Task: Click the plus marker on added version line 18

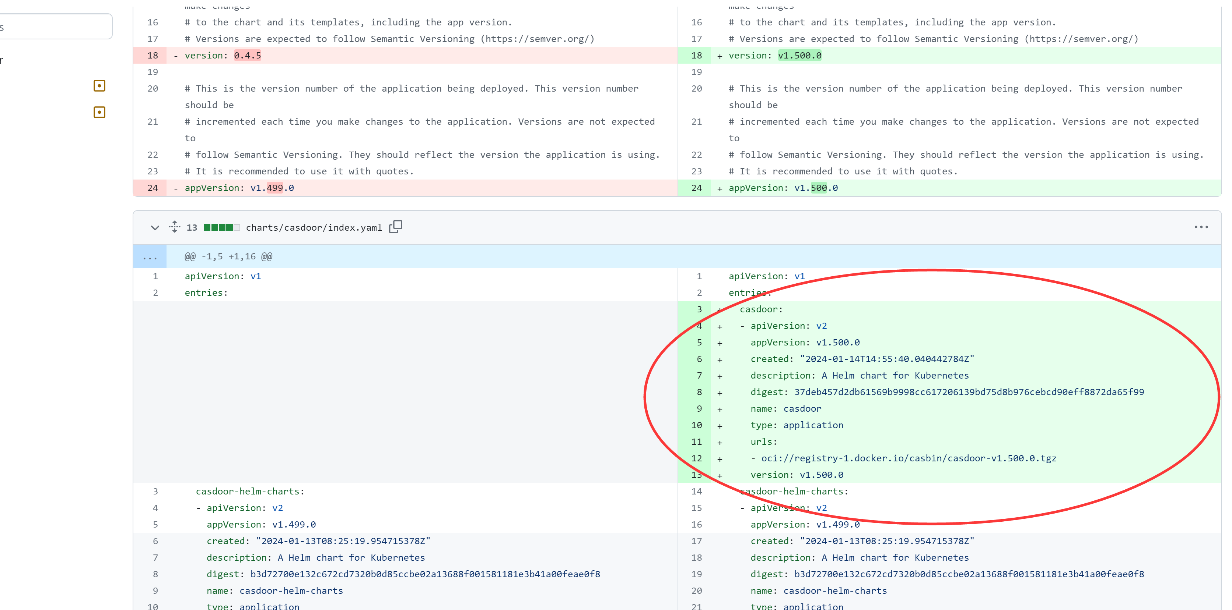Action: [719, 56]
